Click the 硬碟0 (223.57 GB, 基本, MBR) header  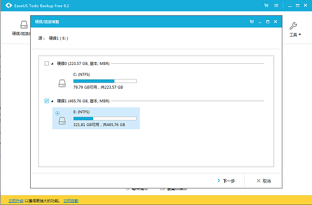pos(83,63)
